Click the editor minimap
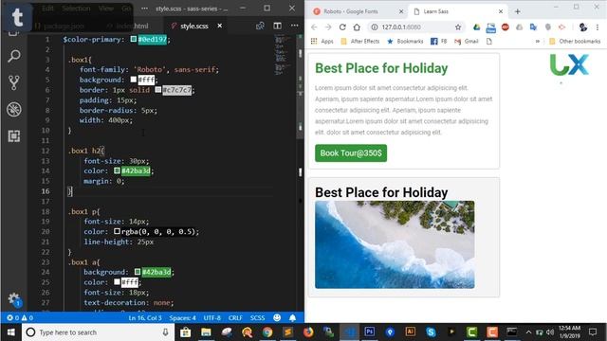Image resolution: width=607 pixels, height=341 pixels. point(285,54)
